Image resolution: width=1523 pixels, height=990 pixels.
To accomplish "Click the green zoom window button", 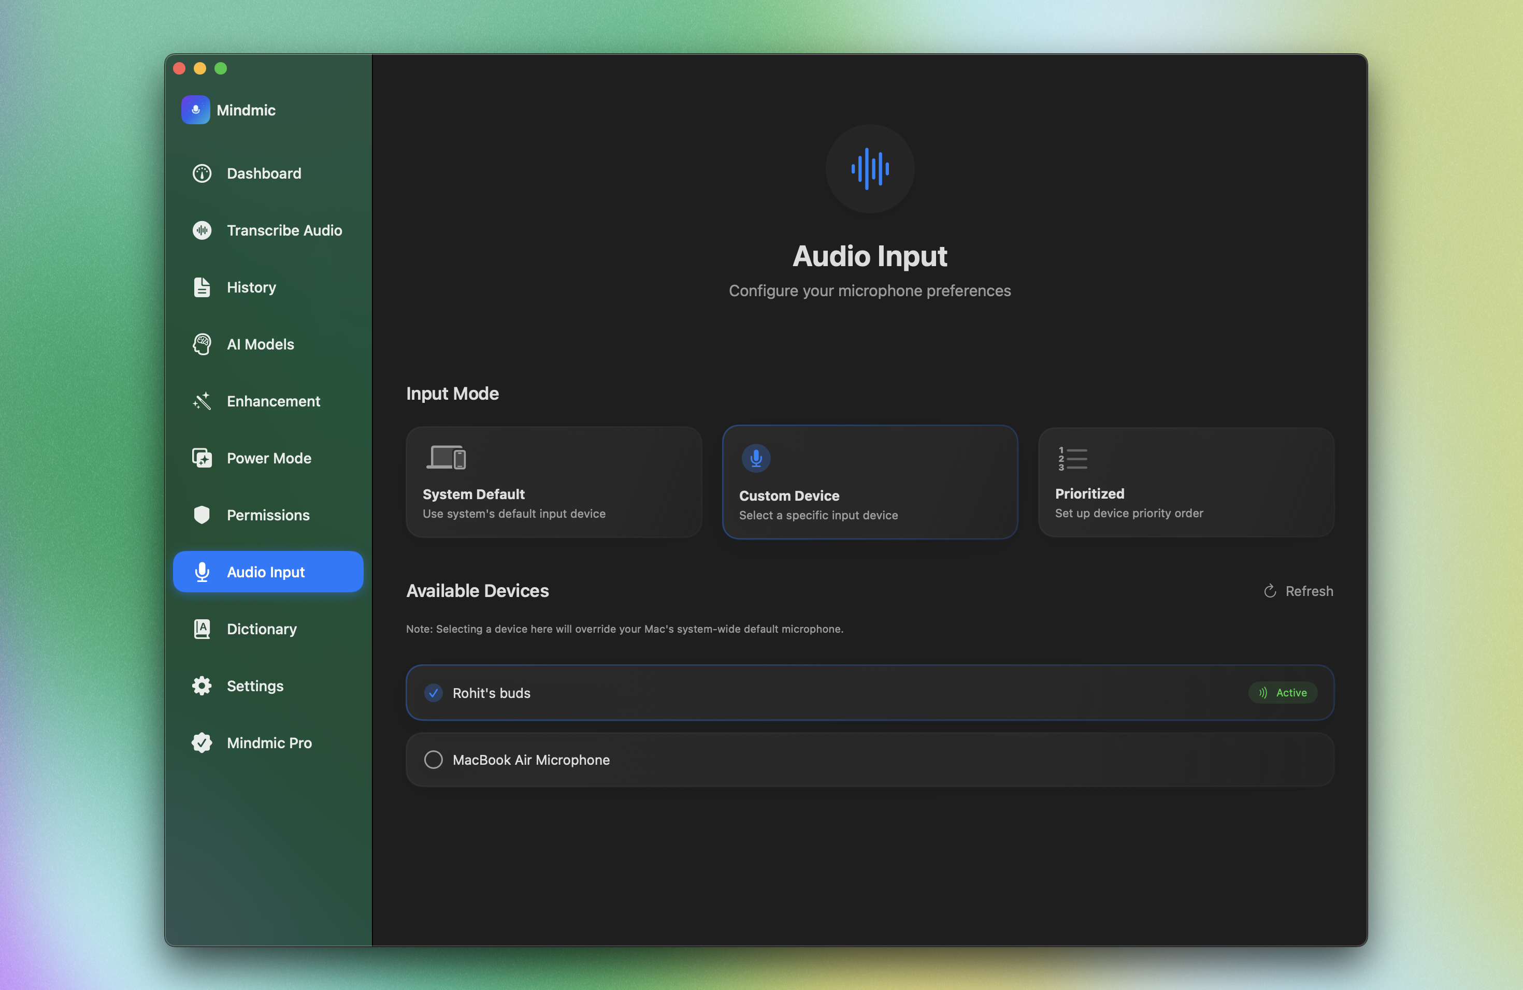I will coord(221,68).
